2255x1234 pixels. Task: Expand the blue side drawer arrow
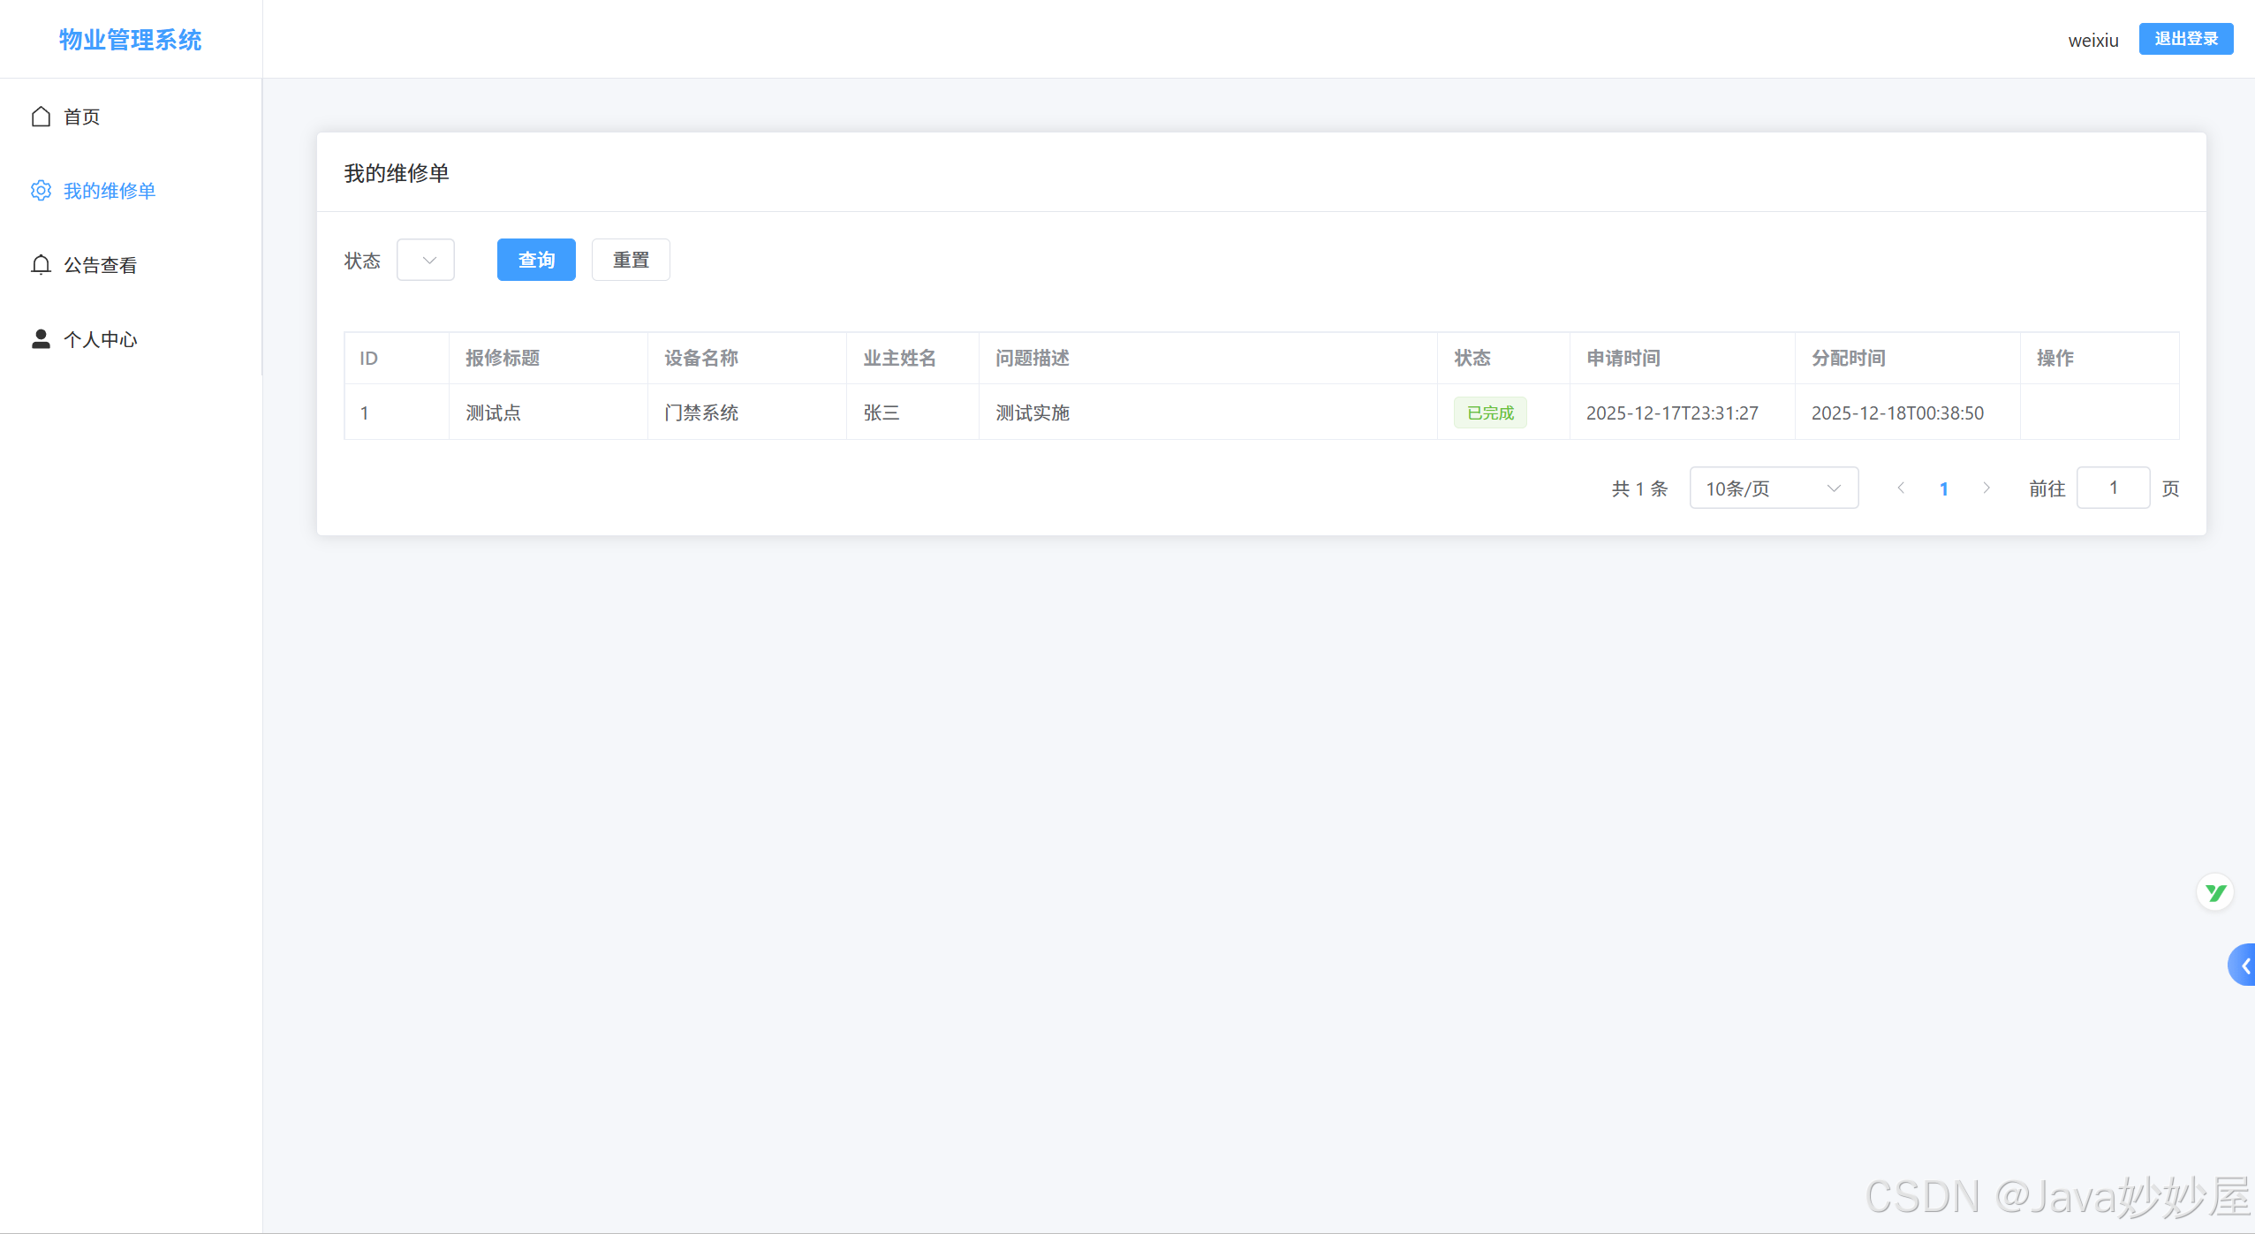click(2244, 965)
